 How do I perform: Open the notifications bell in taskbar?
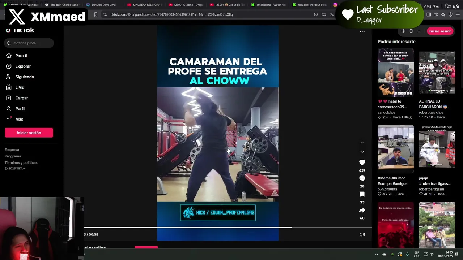[x=456, y=254]
